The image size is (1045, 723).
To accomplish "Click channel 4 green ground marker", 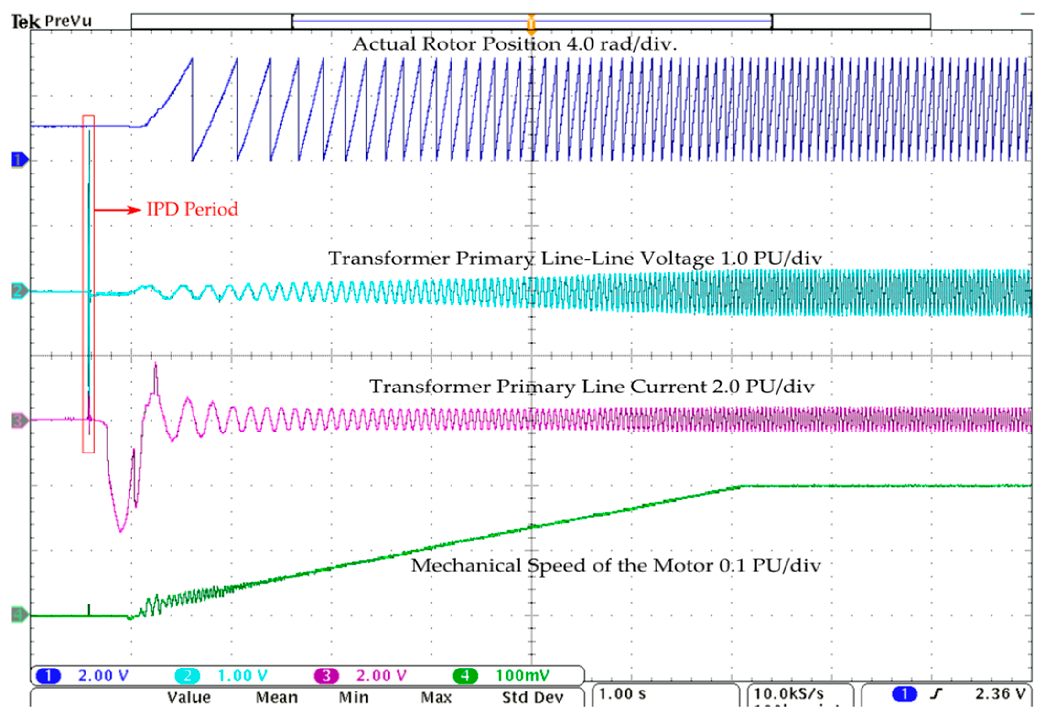I will (19, 615).
